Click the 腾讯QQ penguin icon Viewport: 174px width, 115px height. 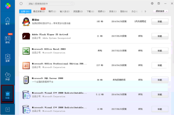(26, 22)
